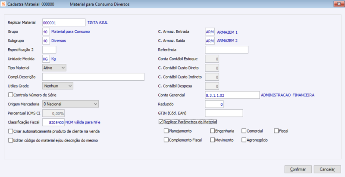
Task: Click the Diversos subgroup text
Action: (x=59, y=41)
